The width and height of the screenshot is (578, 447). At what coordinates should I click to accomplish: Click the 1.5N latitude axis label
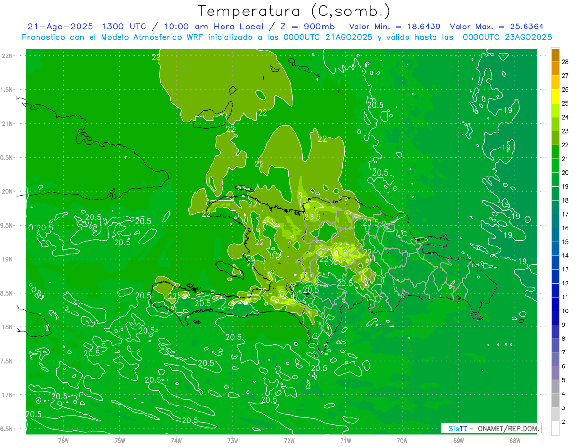(7, 90)
